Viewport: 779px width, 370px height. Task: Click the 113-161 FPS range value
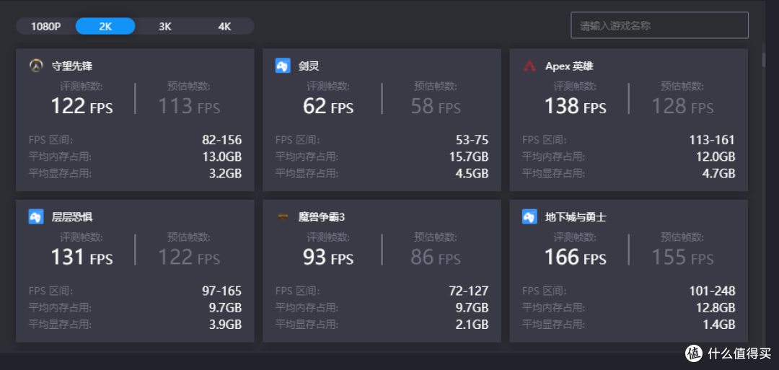711,140
